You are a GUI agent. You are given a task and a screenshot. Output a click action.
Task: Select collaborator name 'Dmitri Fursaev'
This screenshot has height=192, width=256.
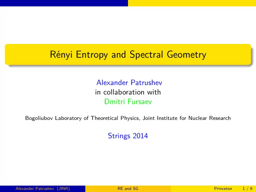tap(128, 102)
